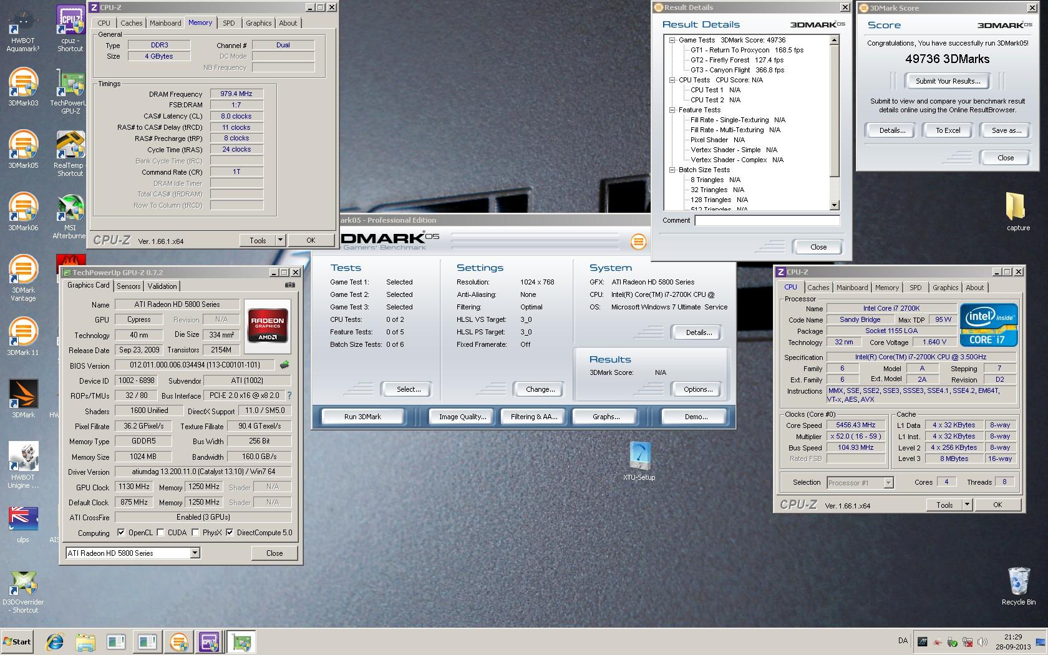This screenshot has width=1048, height=655.
Task: Open D3DOverrider Shortcut desktop icon
Action: 23,591
